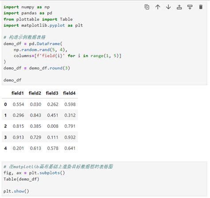The image size is (210, 198).
Task: Select the table cell with value 0.843
Action: click(x=35, y=115)
